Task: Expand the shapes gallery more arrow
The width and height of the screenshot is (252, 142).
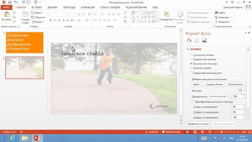Action: point(157,21)
